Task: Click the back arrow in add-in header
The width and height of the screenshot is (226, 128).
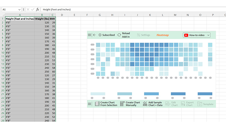Action: tap(94, 35)
